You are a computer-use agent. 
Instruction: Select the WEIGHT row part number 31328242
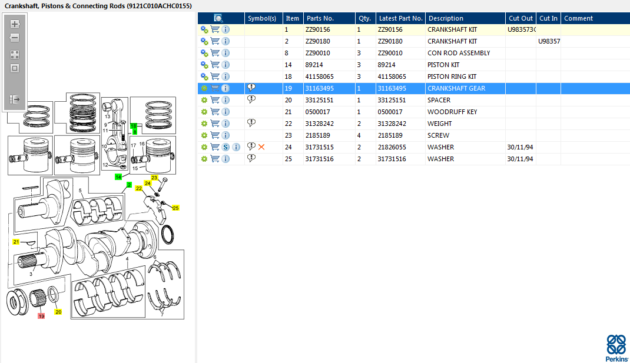pyautogui.click(x=320, y=124)
